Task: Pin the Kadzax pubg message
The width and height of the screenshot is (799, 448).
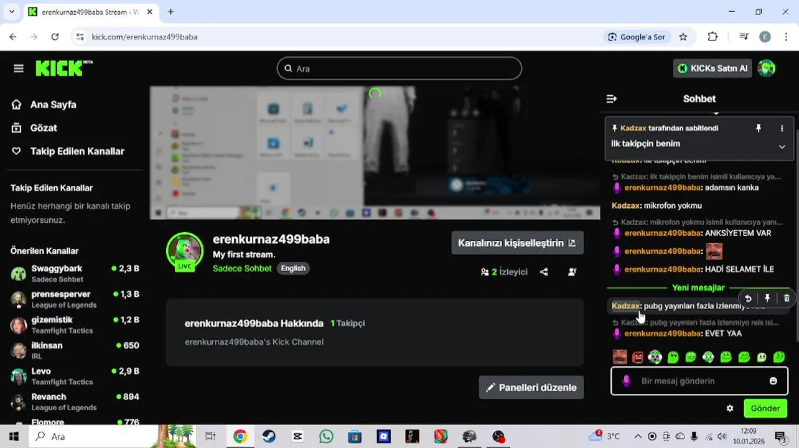Action: tap(767, 299)
